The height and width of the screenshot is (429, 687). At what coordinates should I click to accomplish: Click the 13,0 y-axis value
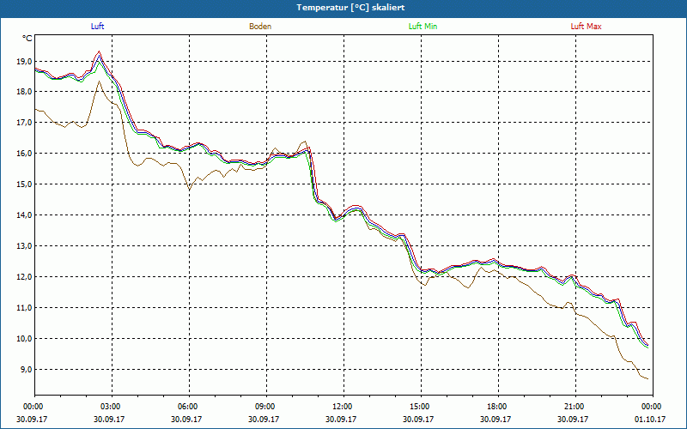[25, 246]
